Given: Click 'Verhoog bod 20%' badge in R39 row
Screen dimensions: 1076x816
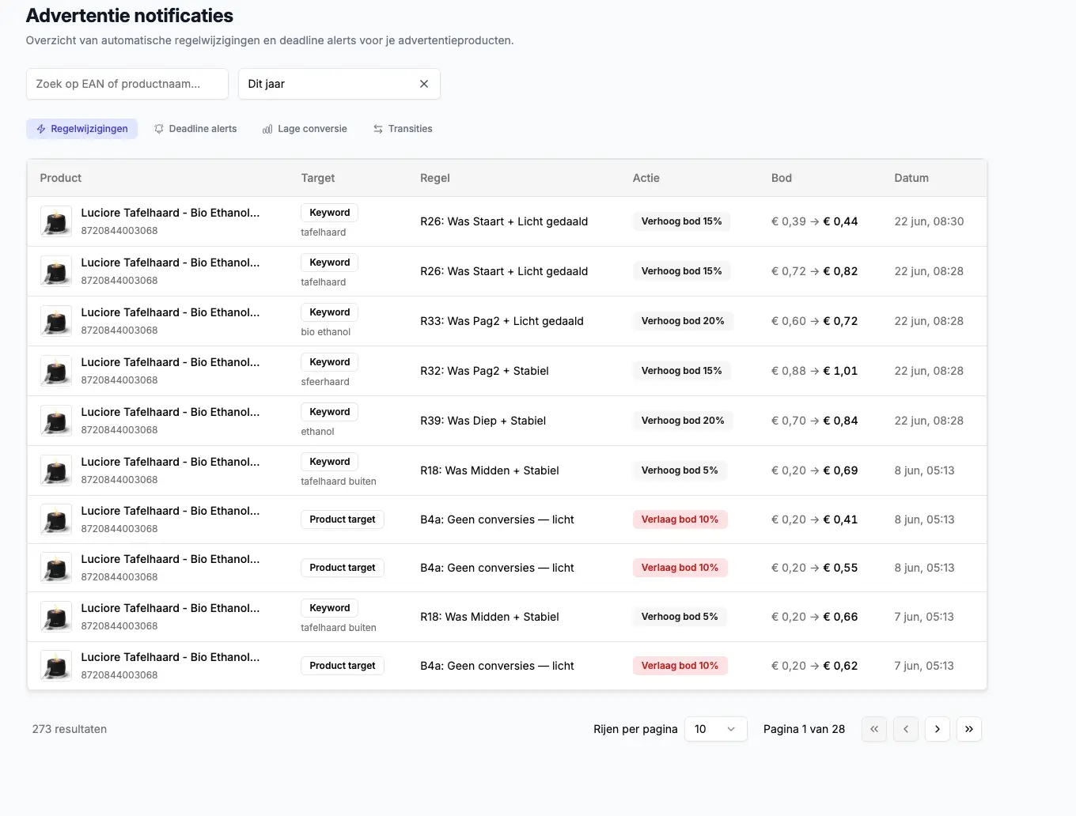Looking at the screenshot, I should tap(683, 421).
